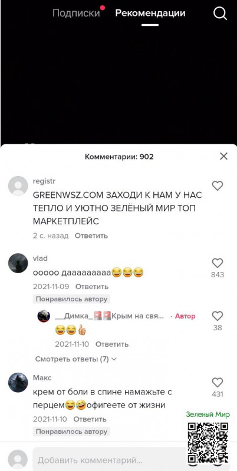Viewport: 237px width, 471px height.
Task: Reply to vlad's comment via Ответить
Action: (92, 287)
